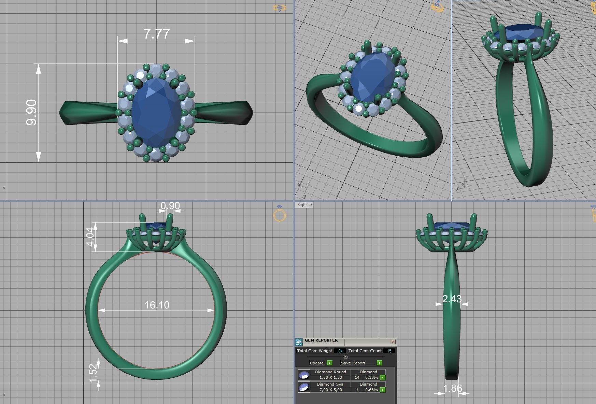Click the 'Diamond Round' cut name
The image size is (596, 404).
coord(330,372)
